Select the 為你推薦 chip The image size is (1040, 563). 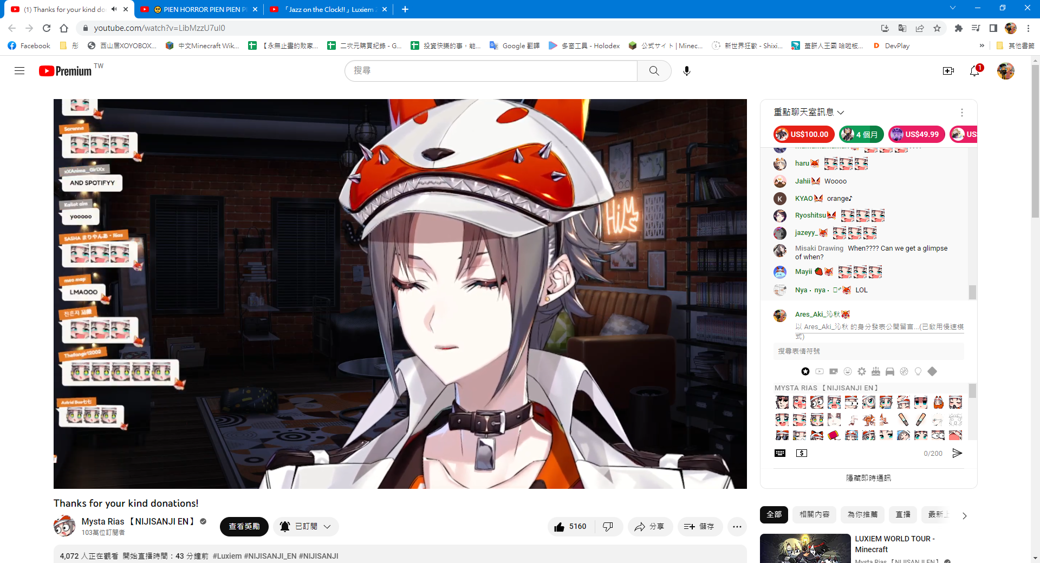point(863,515)
